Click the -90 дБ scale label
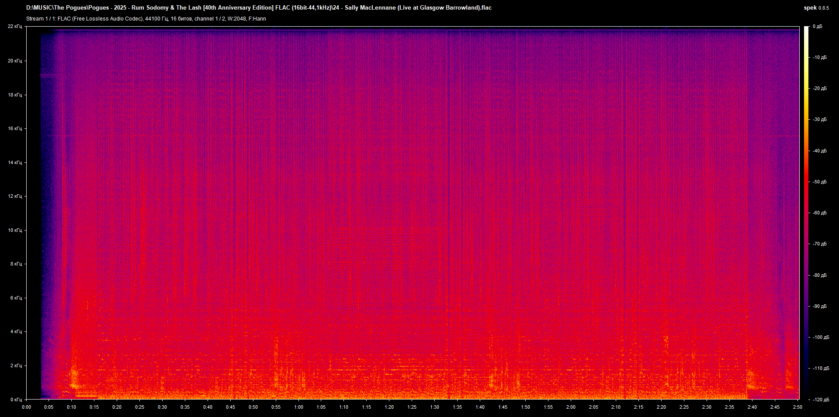This screenshot has height=417, width=839. (819, 306)
